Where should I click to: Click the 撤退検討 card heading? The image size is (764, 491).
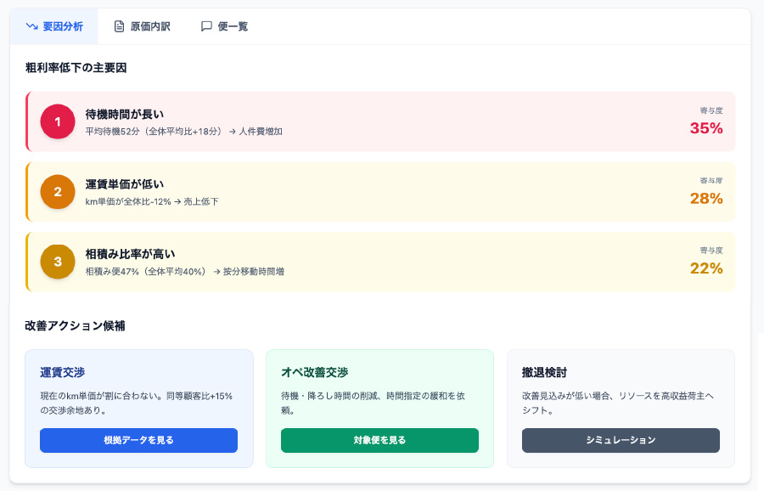[x=544, y=373]
